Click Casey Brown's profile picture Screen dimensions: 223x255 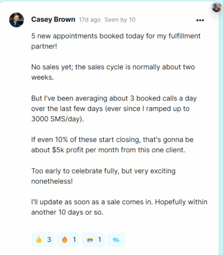(17, 20)
